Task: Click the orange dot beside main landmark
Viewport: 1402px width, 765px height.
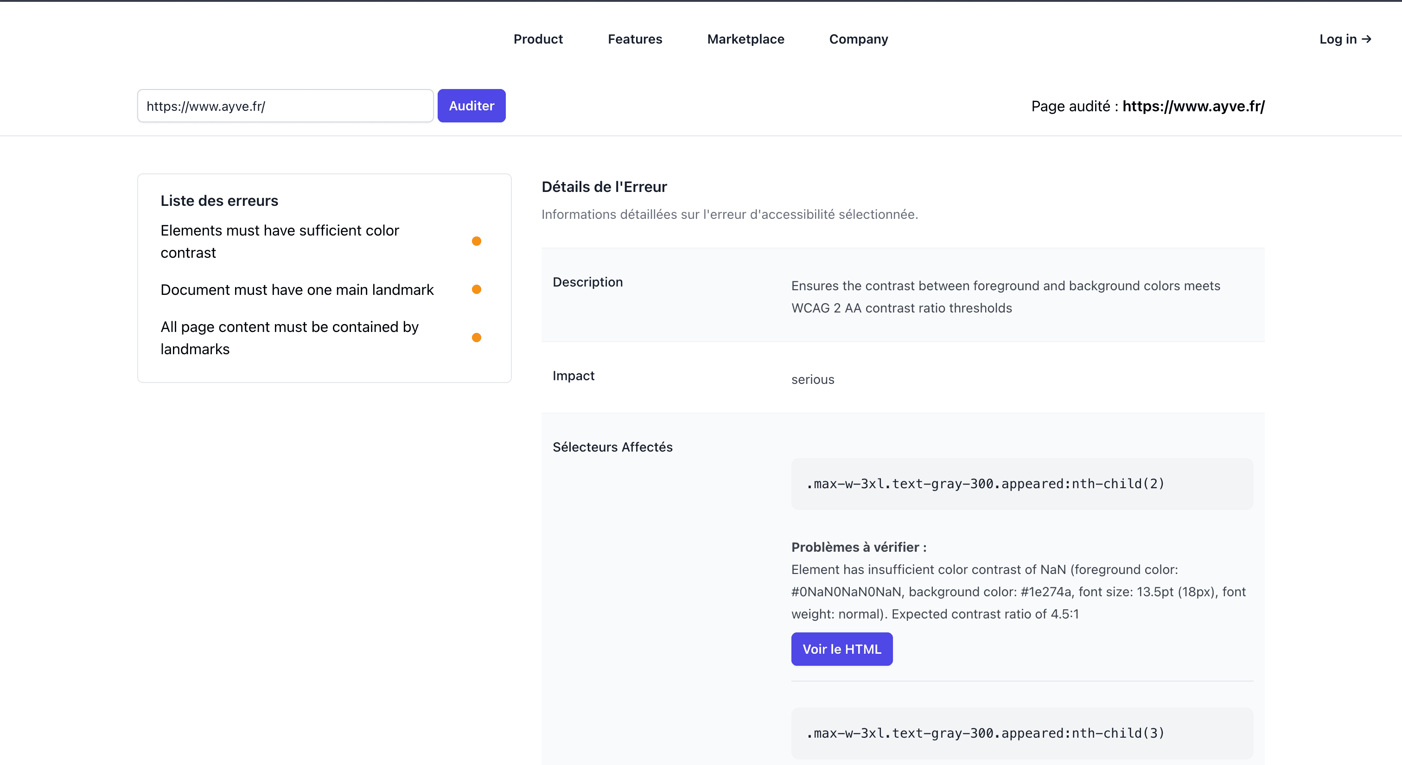Action: click(x=476, y=289)
